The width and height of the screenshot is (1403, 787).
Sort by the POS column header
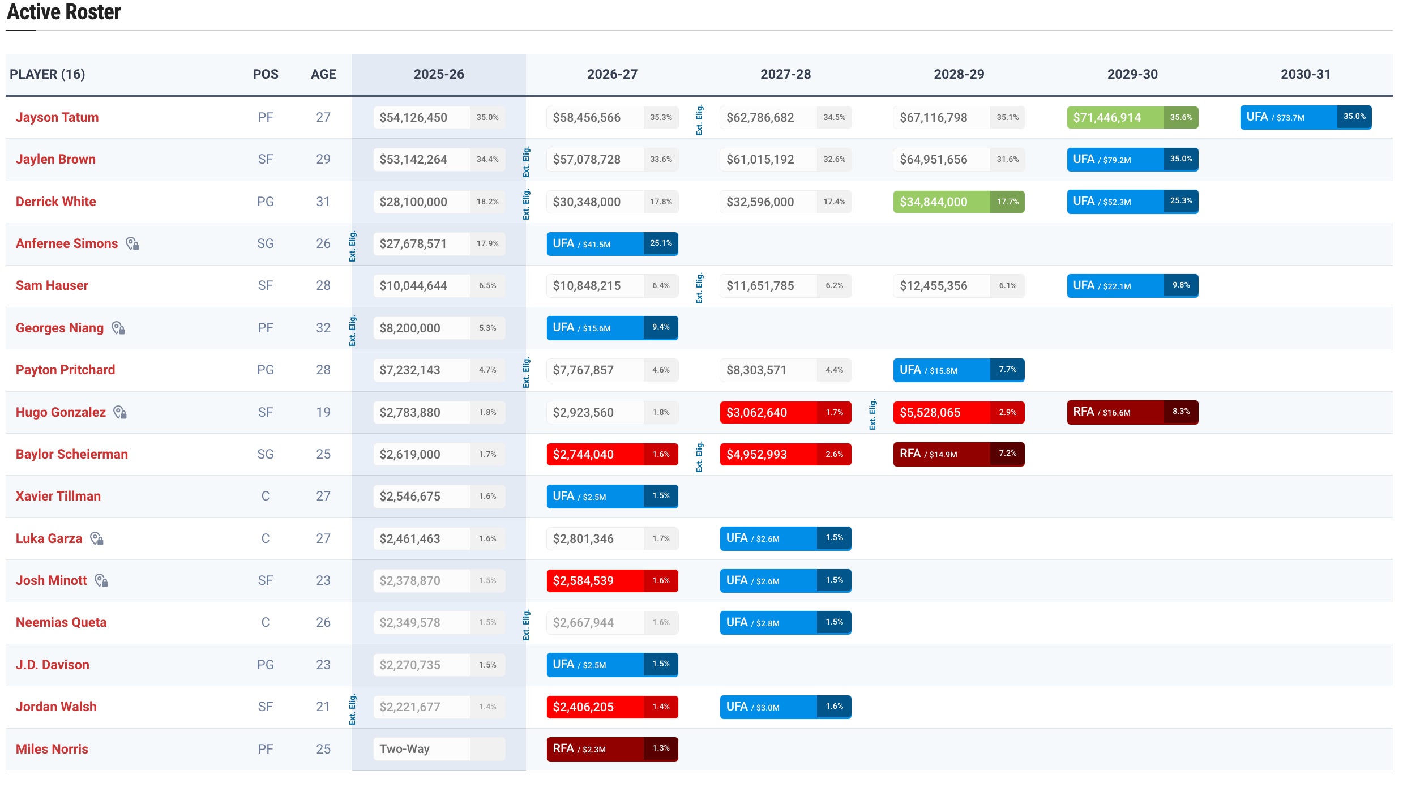(265, 74)
